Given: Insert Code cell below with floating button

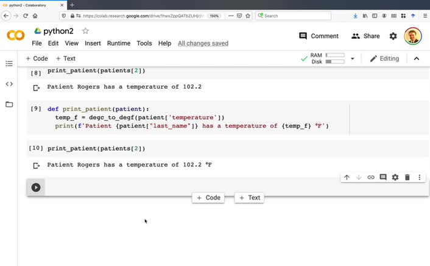Looking at the screenshot, I should [x=208, y=197].
